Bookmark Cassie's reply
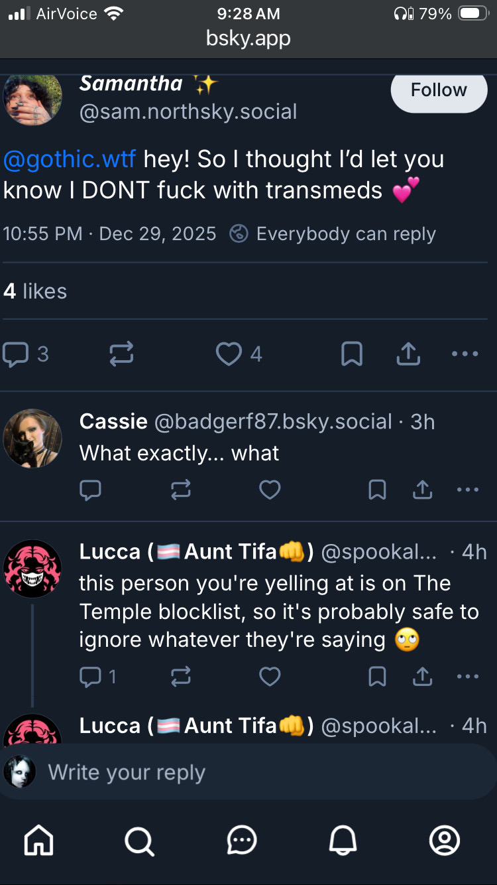 tap(377, 490)
